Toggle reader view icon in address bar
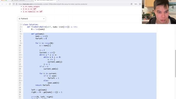This screenshot has height=99, width=176. coord(131,4)
